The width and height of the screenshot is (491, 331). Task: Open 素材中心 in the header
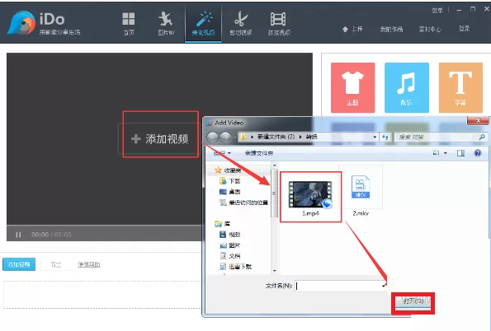coord(430,29)
